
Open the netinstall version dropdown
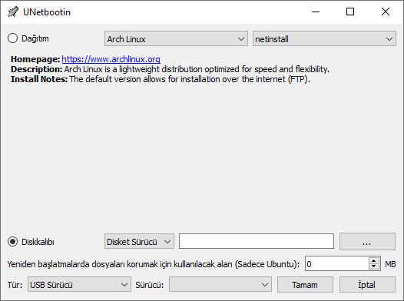(x=324, y=39)
